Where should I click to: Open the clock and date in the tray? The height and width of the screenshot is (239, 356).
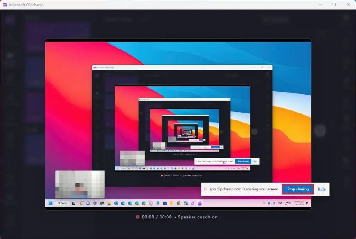[x=299, y=203]
